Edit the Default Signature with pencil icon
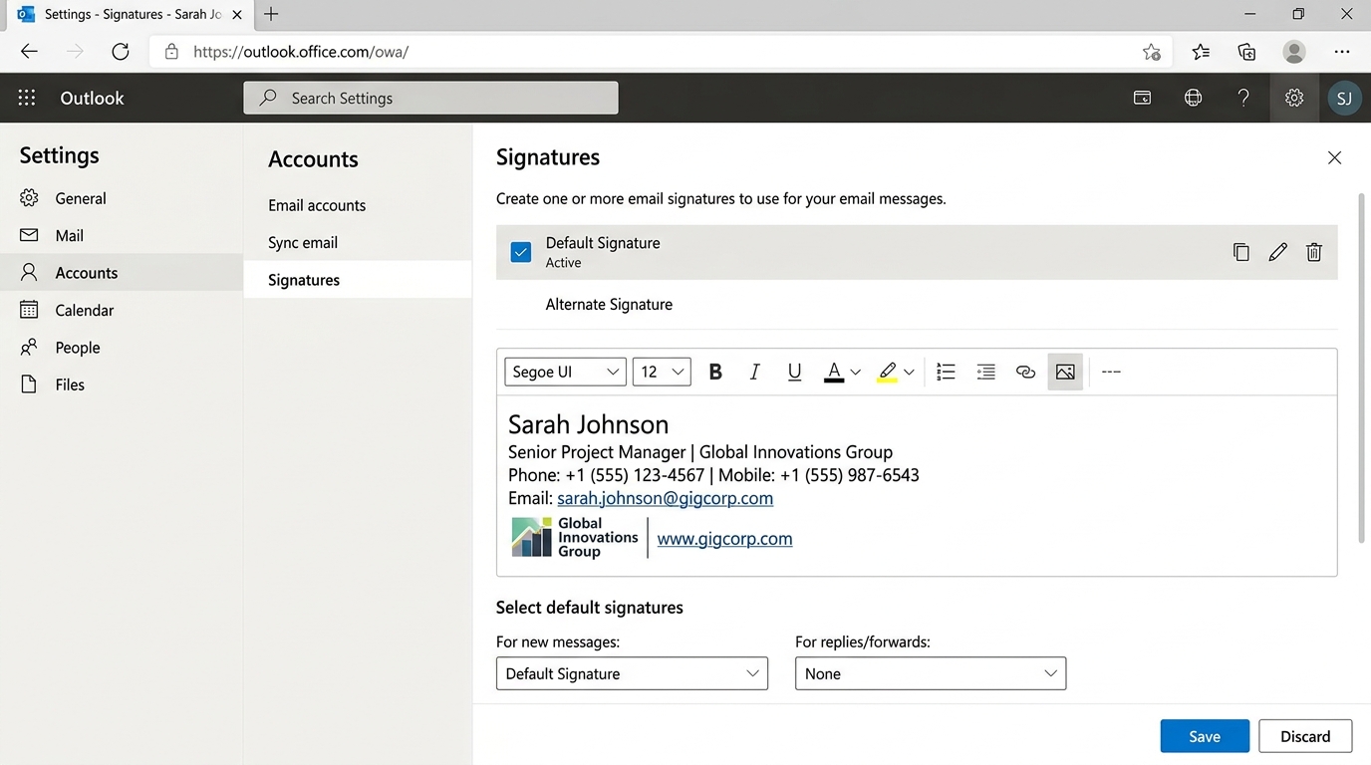 coord(1277,252)
